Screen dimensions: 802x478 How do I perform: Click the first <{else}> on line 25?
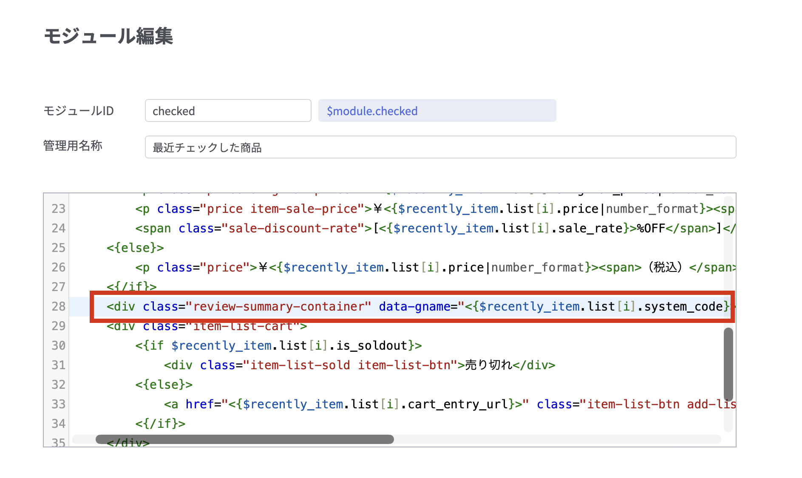tap(135, 248)
